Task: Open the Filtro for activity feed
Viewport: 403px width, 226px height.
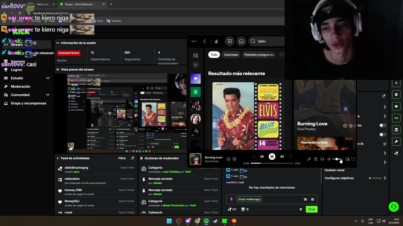Action: pyautogui.click(x=122, y=158)
